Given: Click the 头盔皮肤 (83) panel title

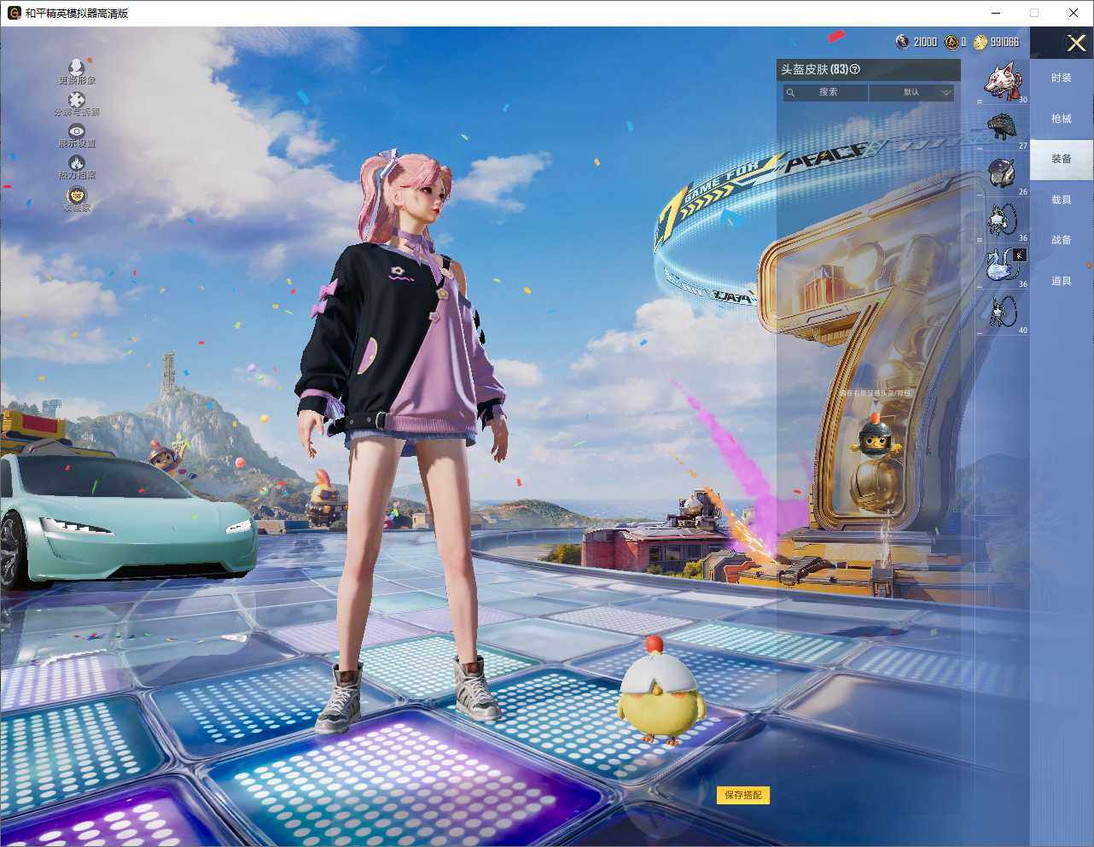Looking at the screenshot, I should [814, 69].
